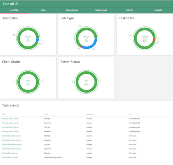The width and height of the screenshot is (173, 165).
Task: Click the 'Downloading Artifacts' event type cell
Action: coord(53,157)
